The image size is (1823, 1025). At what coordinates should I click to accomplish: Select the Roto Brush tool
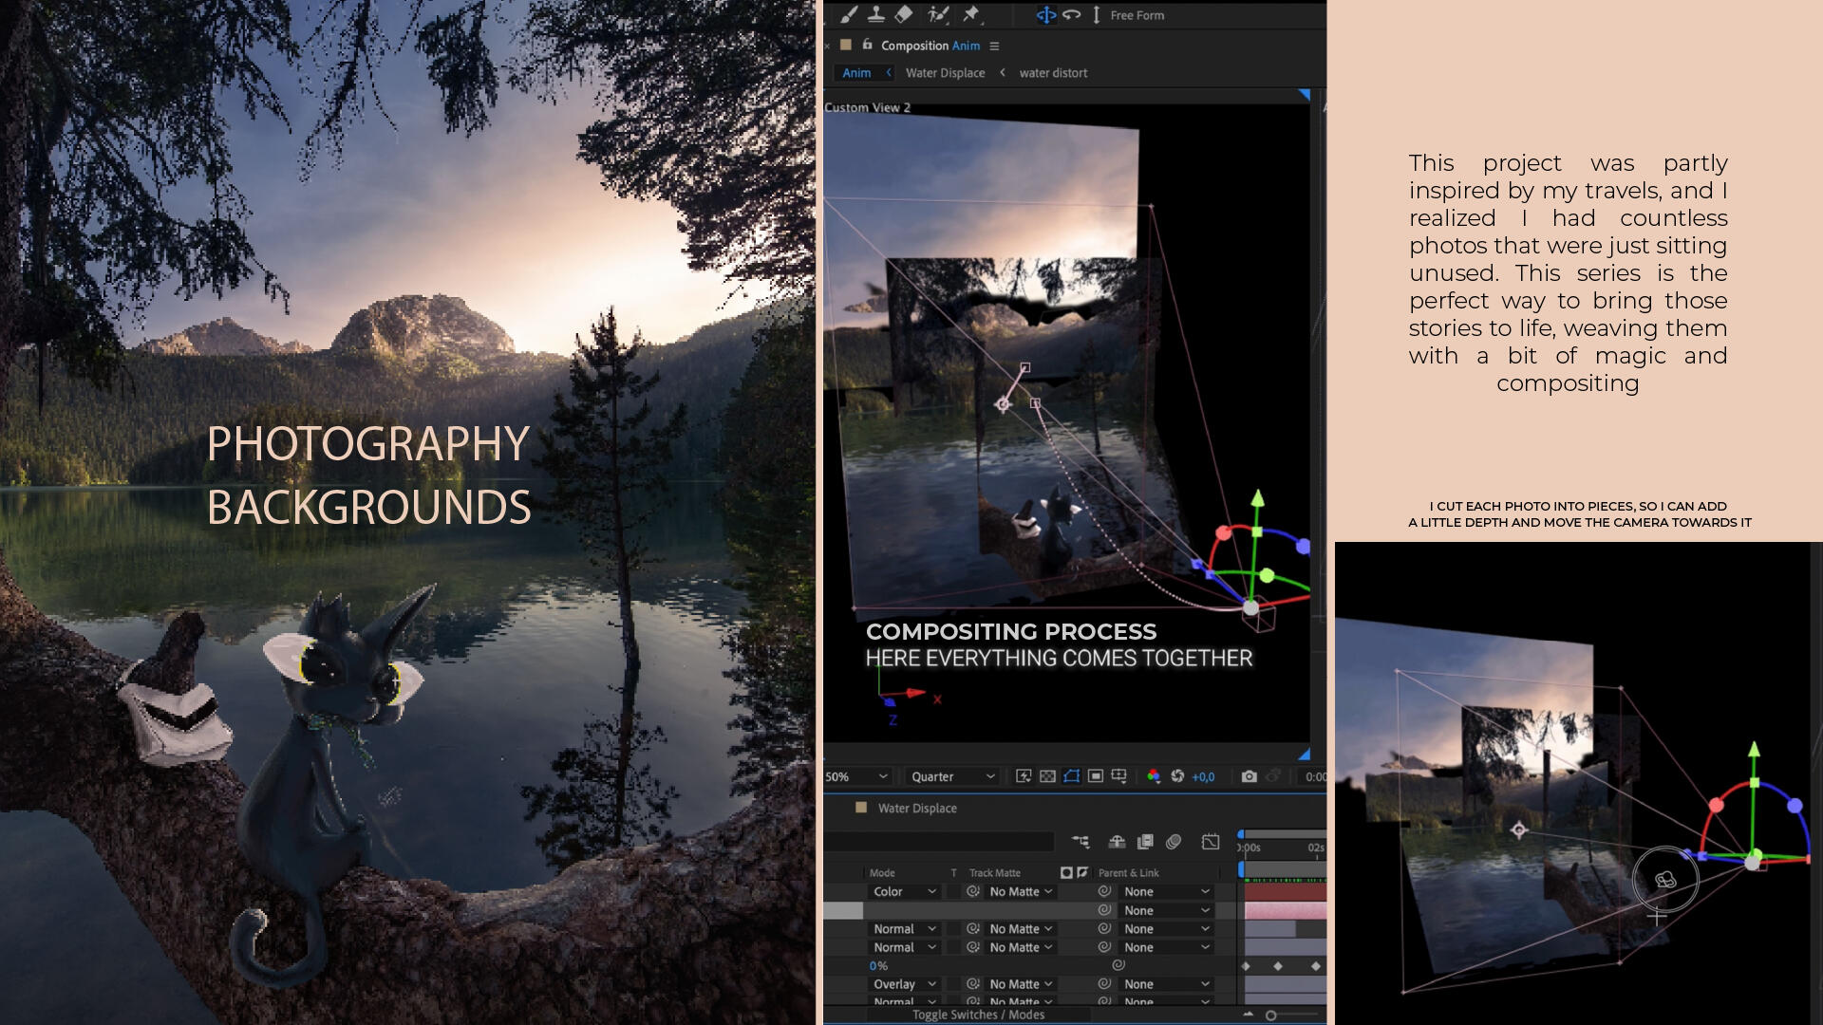pos(937,14)
